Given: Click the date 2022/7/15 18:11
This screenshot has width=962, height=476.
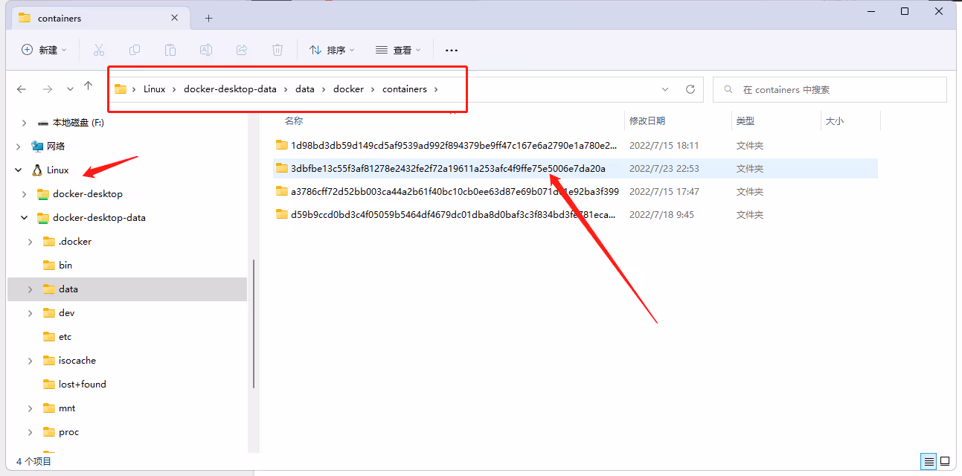Looking at the screenshot, I should pos(664,146).
